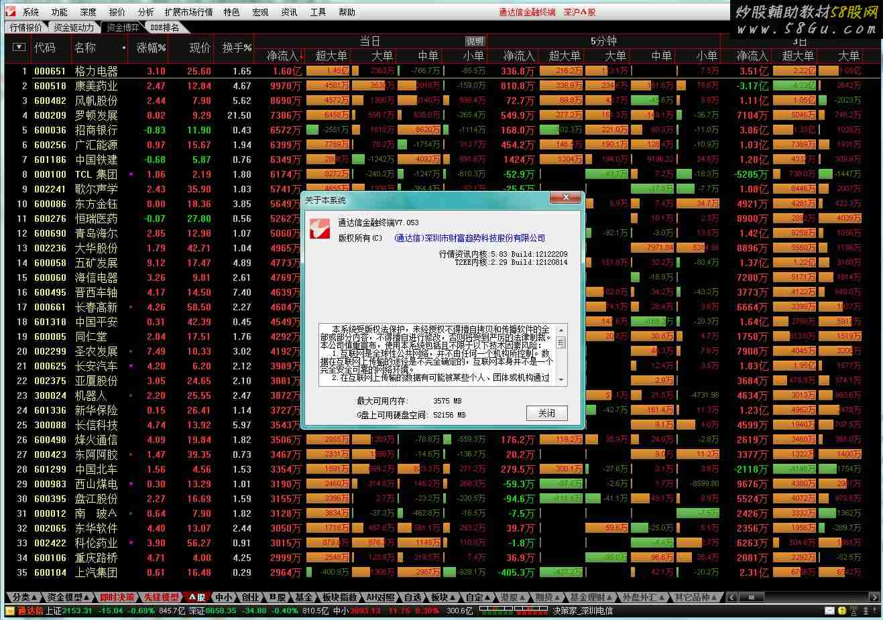Open the 扩展市场行情 menu
Screen dimensions: 883x620
click(x=189, y=12)
